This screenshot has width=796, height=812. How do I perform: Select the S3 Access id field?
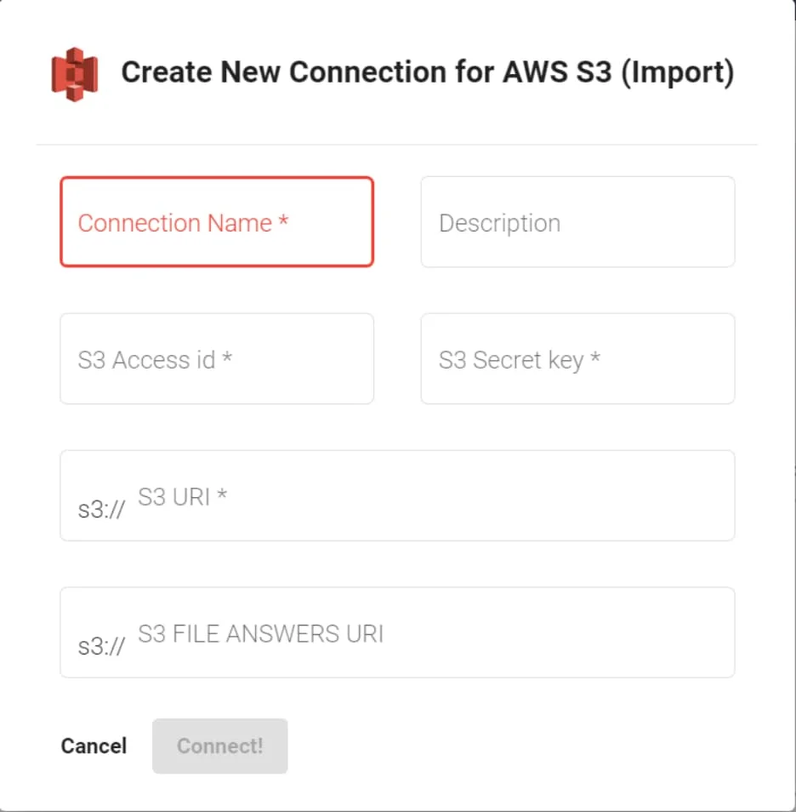(x=217, y=358)
